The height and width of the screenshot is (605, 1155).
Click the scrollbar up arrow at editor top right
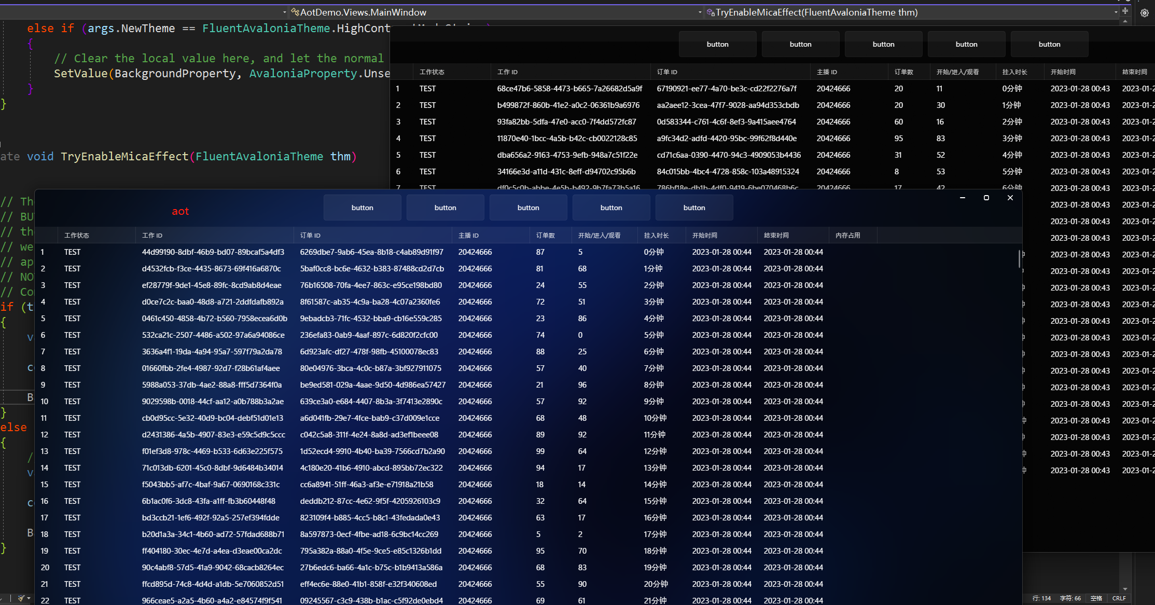1125,22
